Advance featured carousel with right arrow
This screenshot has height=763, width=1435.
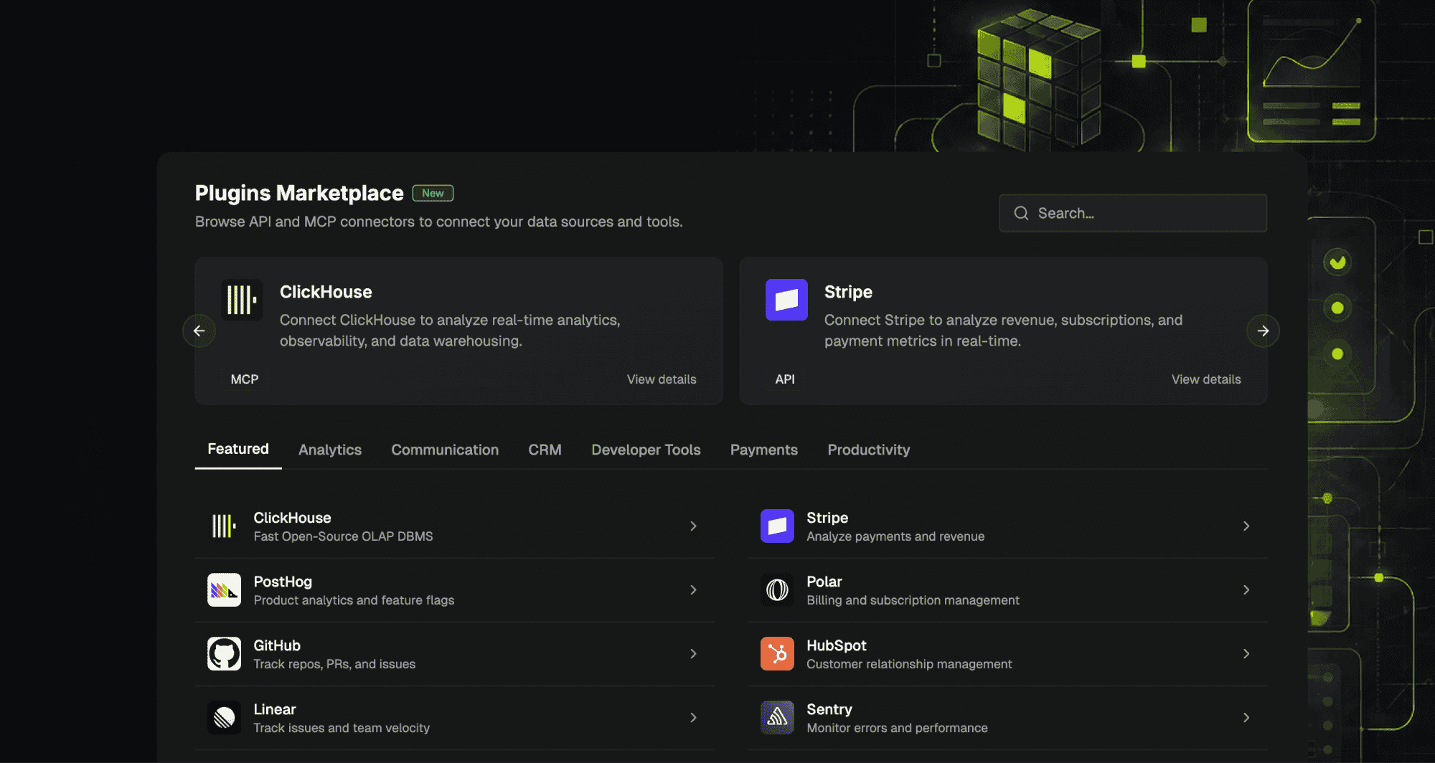[1263, 331]
